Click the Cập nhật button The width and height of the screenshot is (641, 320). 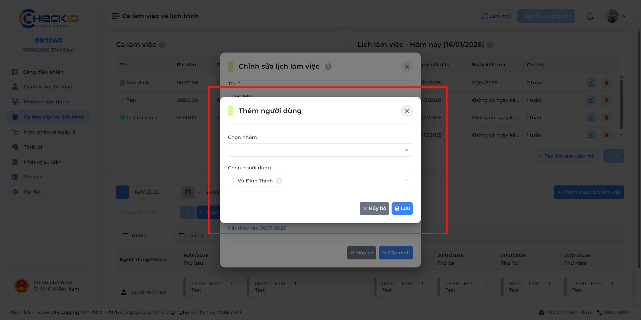tap(396, 253)
